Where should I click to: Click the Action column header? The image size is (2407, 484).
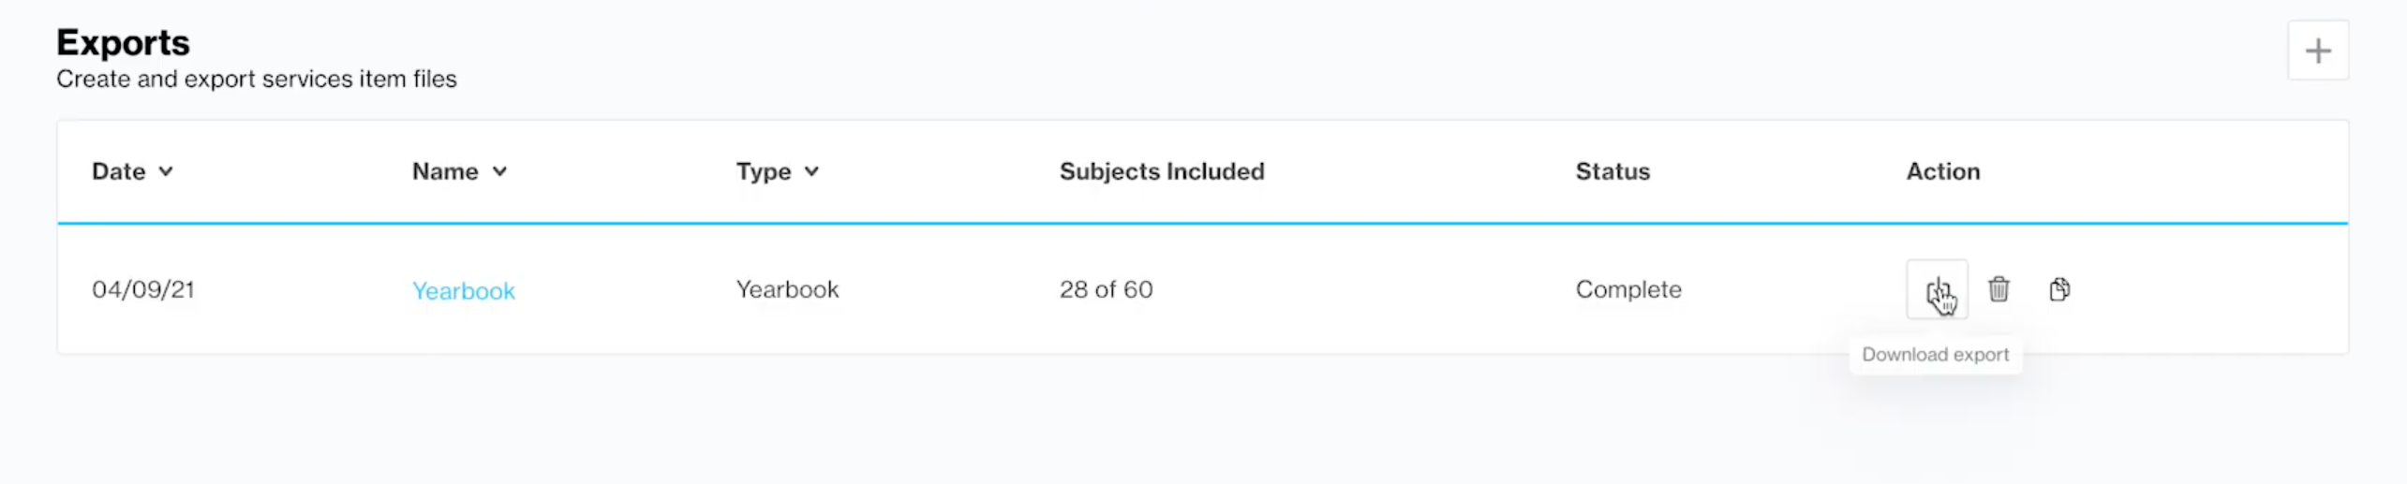point(1943,171)
